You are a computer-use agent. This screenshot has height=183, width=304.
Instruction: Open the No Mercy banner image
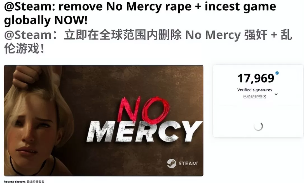104,120
